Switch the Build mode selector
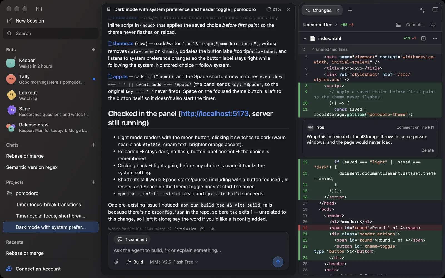The height and width of the screenshot is (278, 445). point(135,262)
